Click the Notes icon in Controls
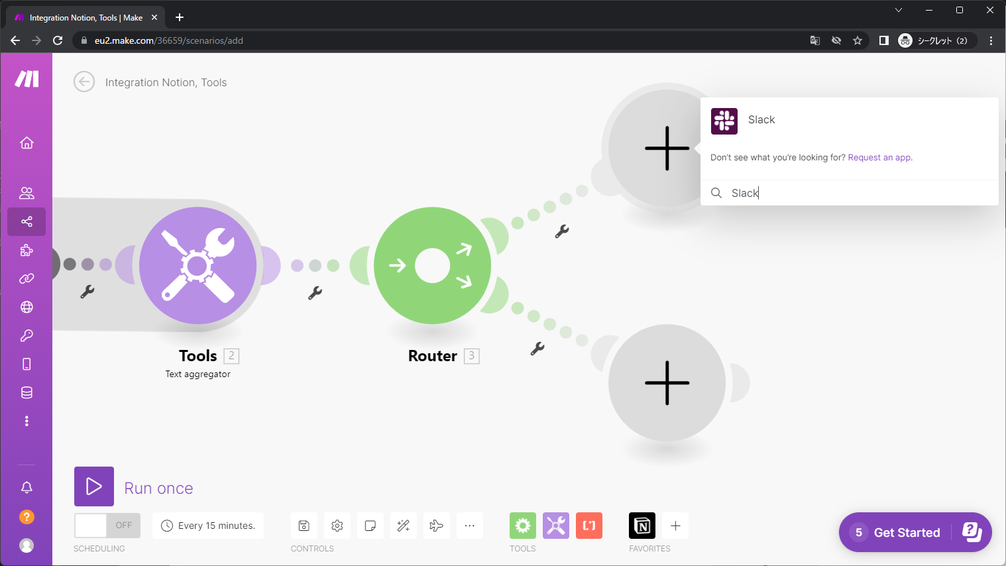The image size is (1006, 566). click(370, 526)
